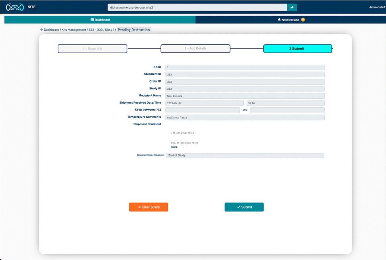Click the Shipment Comment label
Screen dimensions: 386x260
147,124
